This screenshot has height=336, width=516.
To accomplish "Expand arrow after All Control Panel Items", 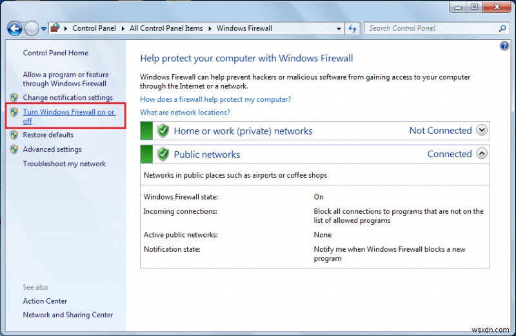I will pyautogui.click(x=210, y=28).
